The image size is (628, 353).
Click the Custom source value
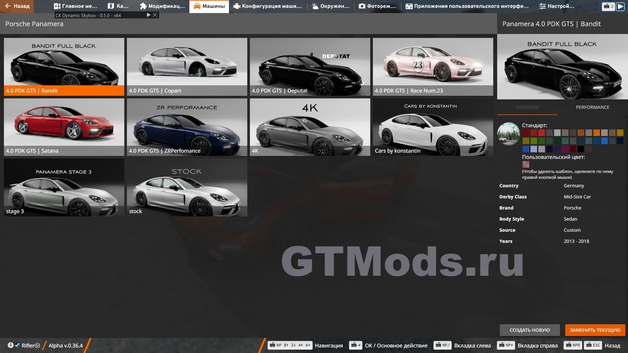(572, 230)
